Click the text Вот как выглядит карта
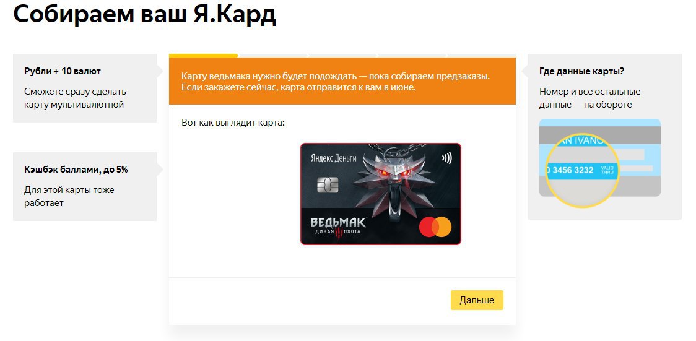 coord(233,123)
